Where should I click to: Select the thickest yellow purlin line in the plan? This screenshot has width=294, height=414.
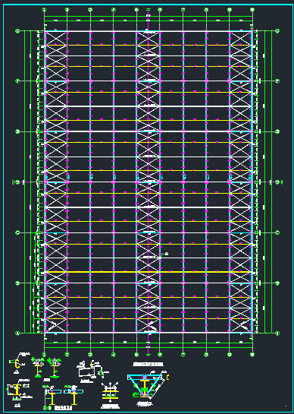(149, 272)
